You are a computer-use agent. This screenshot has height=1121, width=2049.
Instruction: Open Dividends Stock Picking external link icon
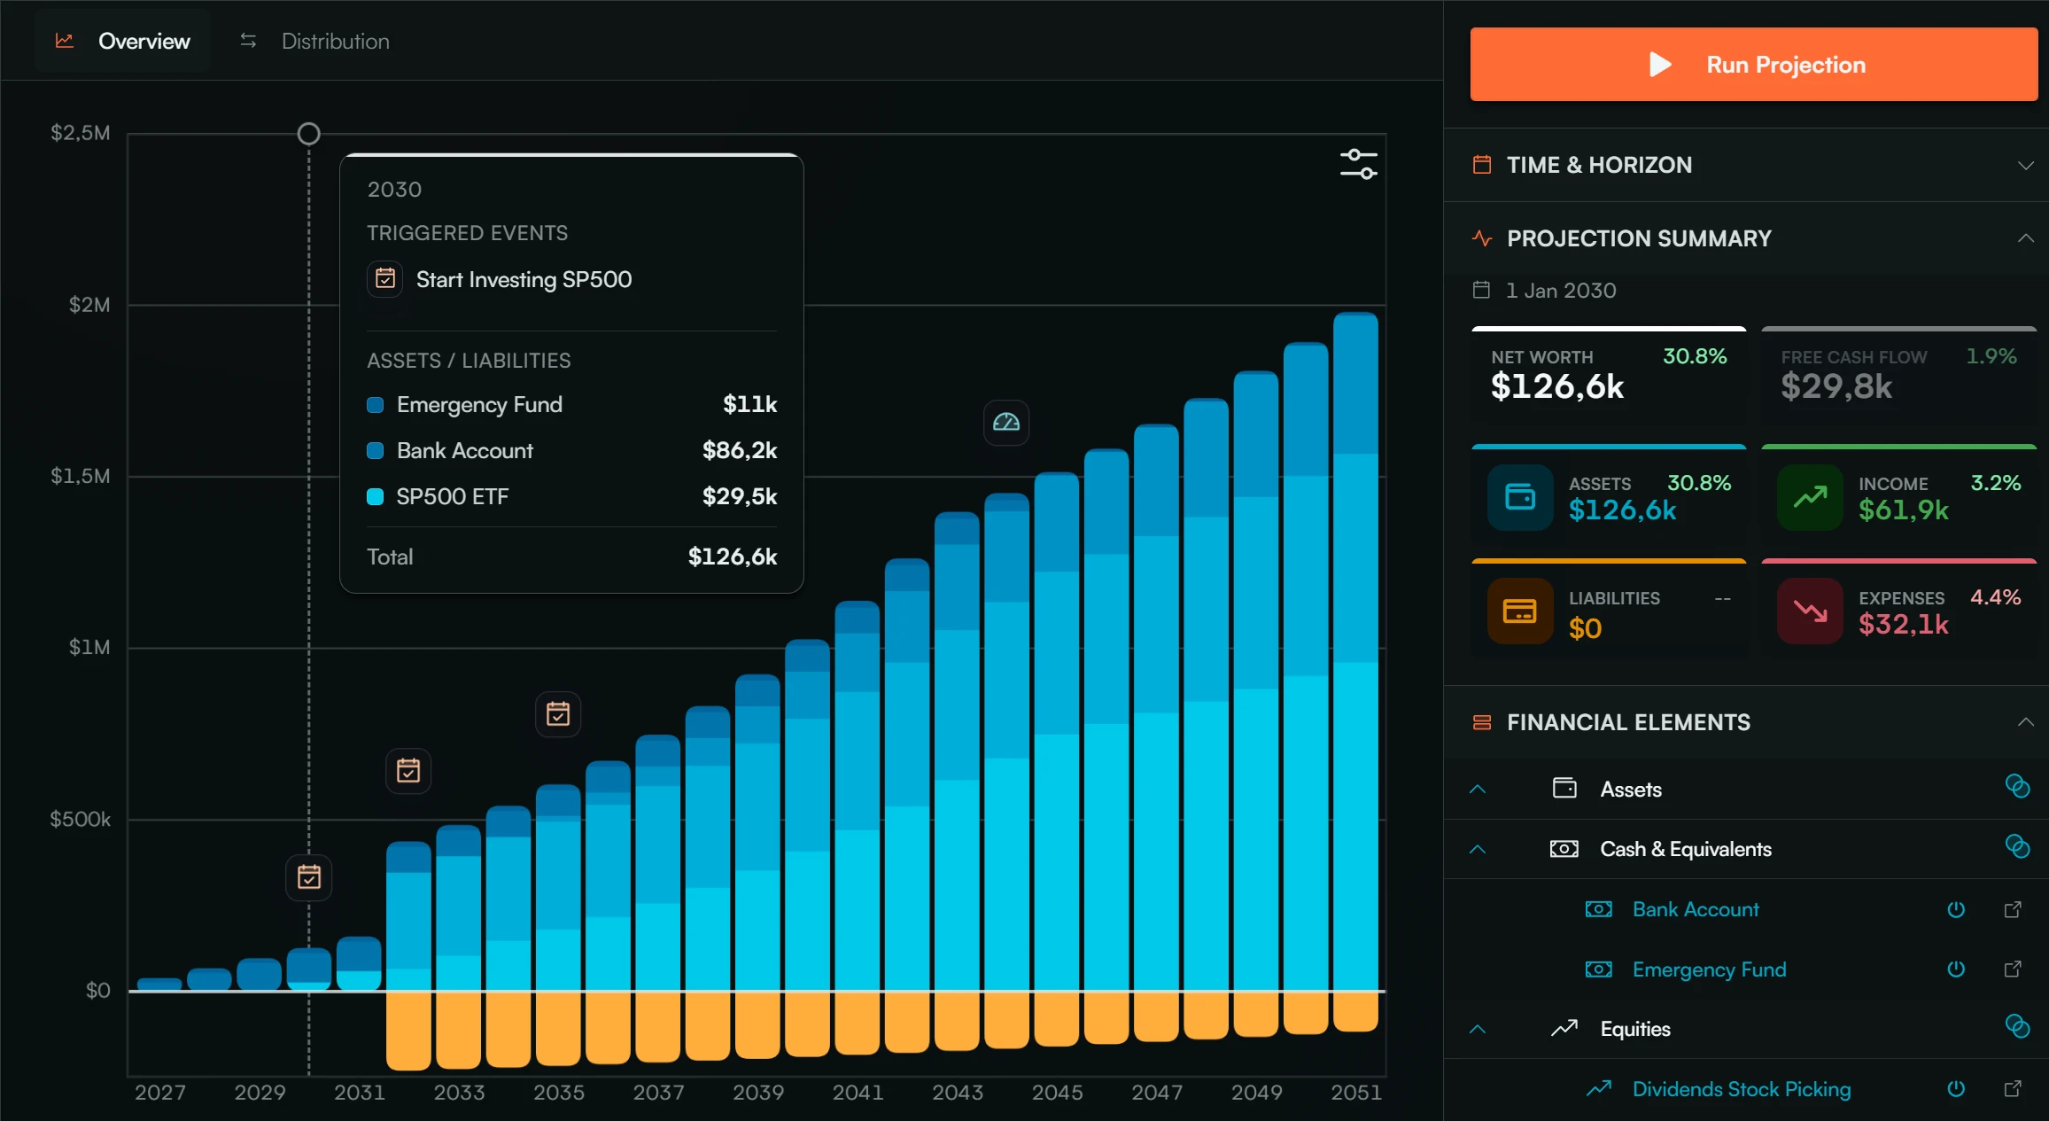click(x=2013, y=1089)
